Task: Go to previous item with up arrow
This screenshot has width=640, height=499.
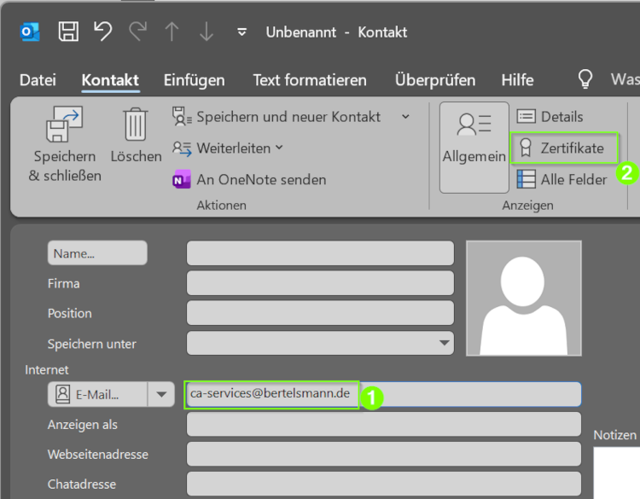Action: tap(172, 32)
